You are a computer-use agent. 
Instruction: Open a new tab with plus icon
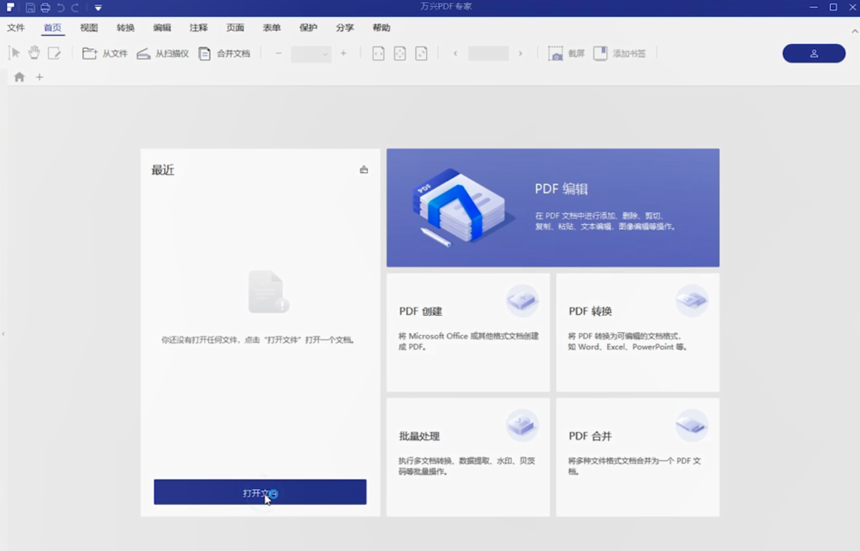click(x=39, y=77)
